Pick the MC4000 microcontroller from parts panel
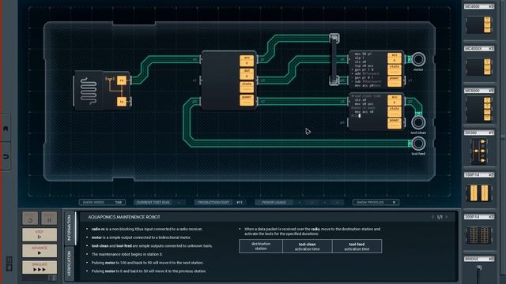This screenshot has height=284, width=506. [479, 24]
